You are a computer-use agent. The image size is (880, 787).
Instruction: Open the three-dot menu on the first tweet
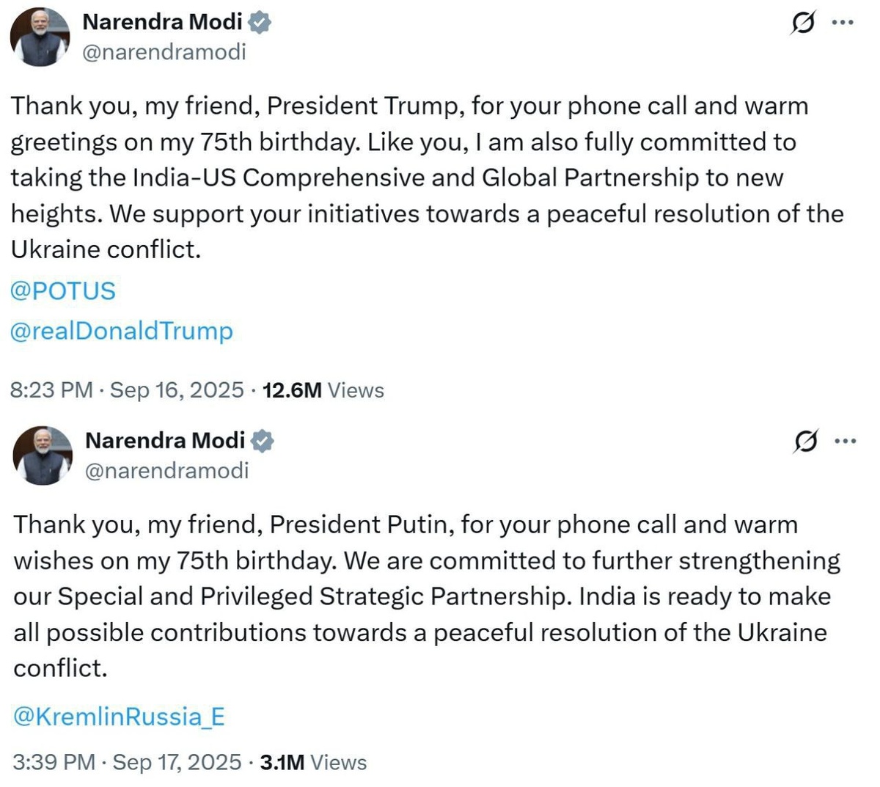tap(843, 23)
